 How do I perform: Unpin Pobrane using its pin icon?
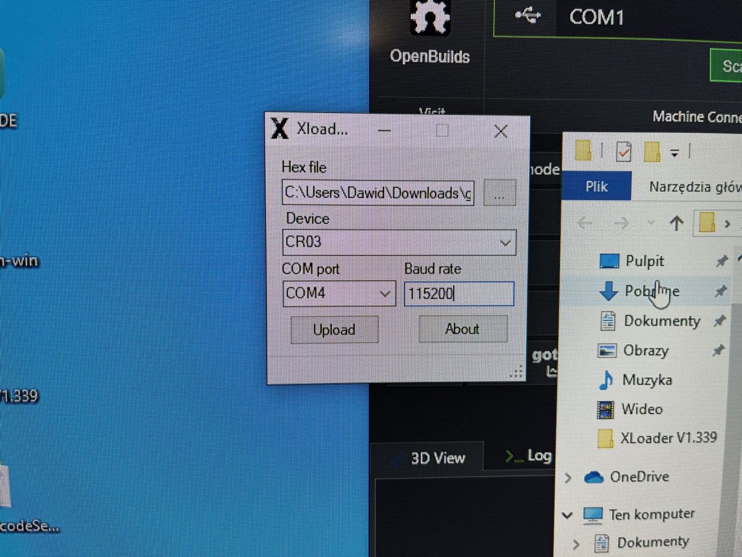point(720,291)
